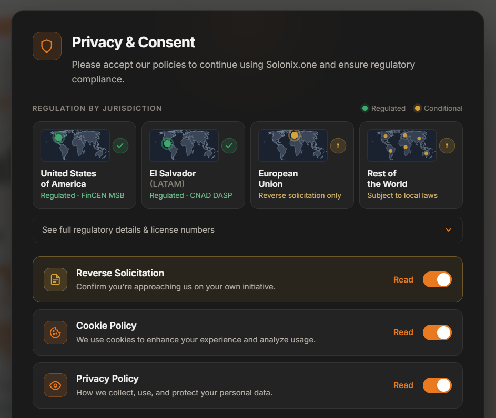The height and width of the screenshot is (418, 496).
Task: Click the 'Privacy Policy' row title
Action: point(107,379)
